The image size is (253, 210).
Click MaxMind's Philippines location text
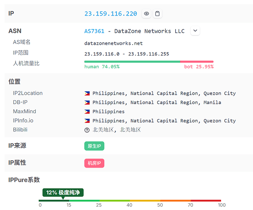click(108, 112)
